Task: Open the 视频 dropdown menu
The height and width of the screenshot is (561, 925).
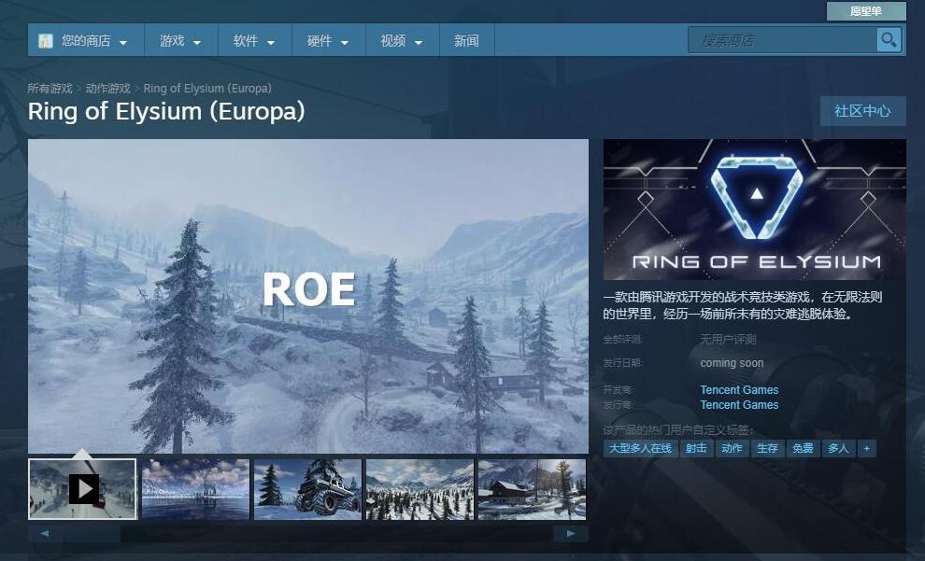Action: pos(403,41)
